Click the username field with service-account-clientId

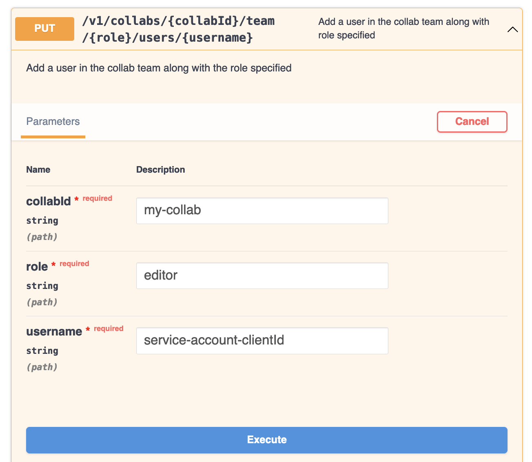click(262, 340)
